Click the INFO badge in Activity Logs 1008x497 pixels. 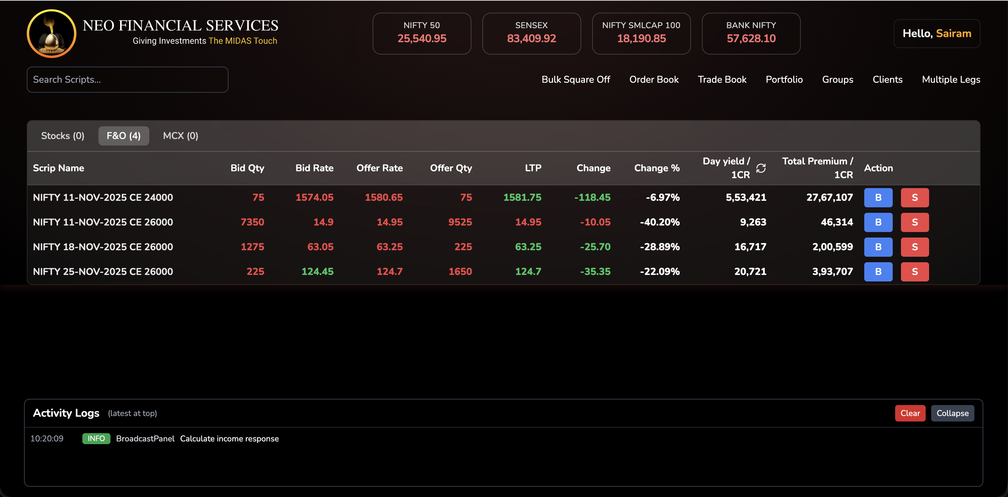click(96, 439)
